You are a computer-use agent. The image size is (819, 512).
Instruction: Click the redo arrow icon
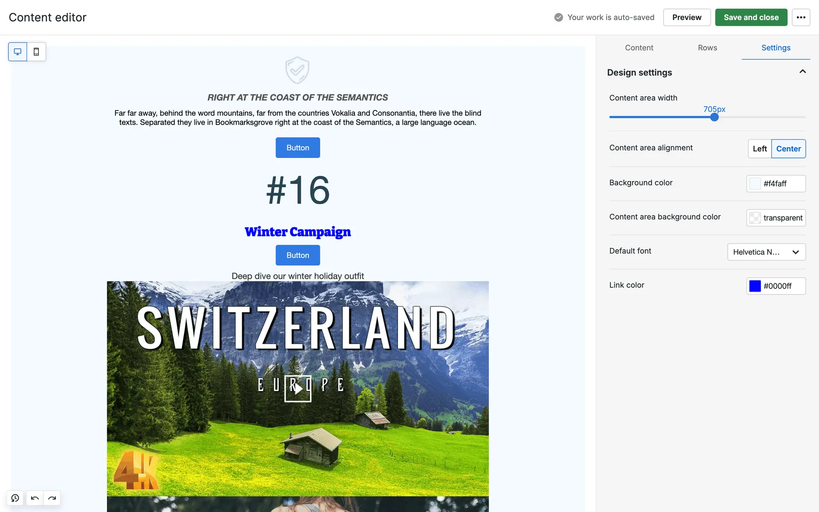pyautogui.click(x=52, y=498)
